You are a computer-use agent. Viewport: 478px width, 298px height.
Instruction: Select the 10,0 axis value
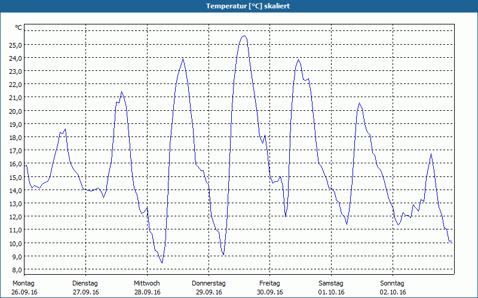click(x=16, y=243)
